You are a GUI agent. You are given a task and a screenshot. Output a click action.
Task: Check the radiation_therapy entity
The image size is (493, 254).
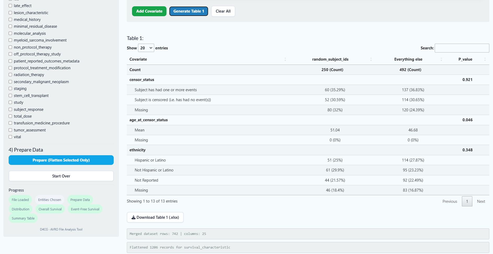point(10,75)
